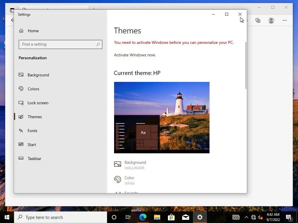Click the network globe tray icon

(x=253, y=217)
